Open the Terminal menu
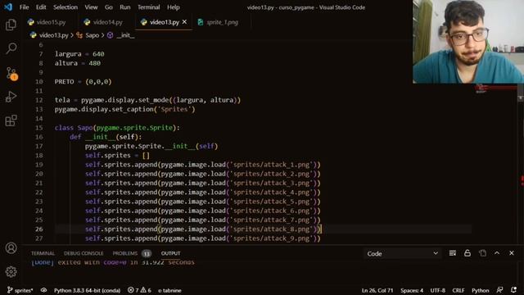The image size is (524, 295). 149,7
